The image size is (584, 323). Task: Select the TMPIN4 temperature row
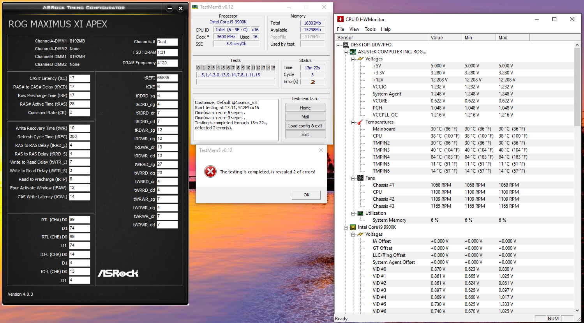(454, 157)
